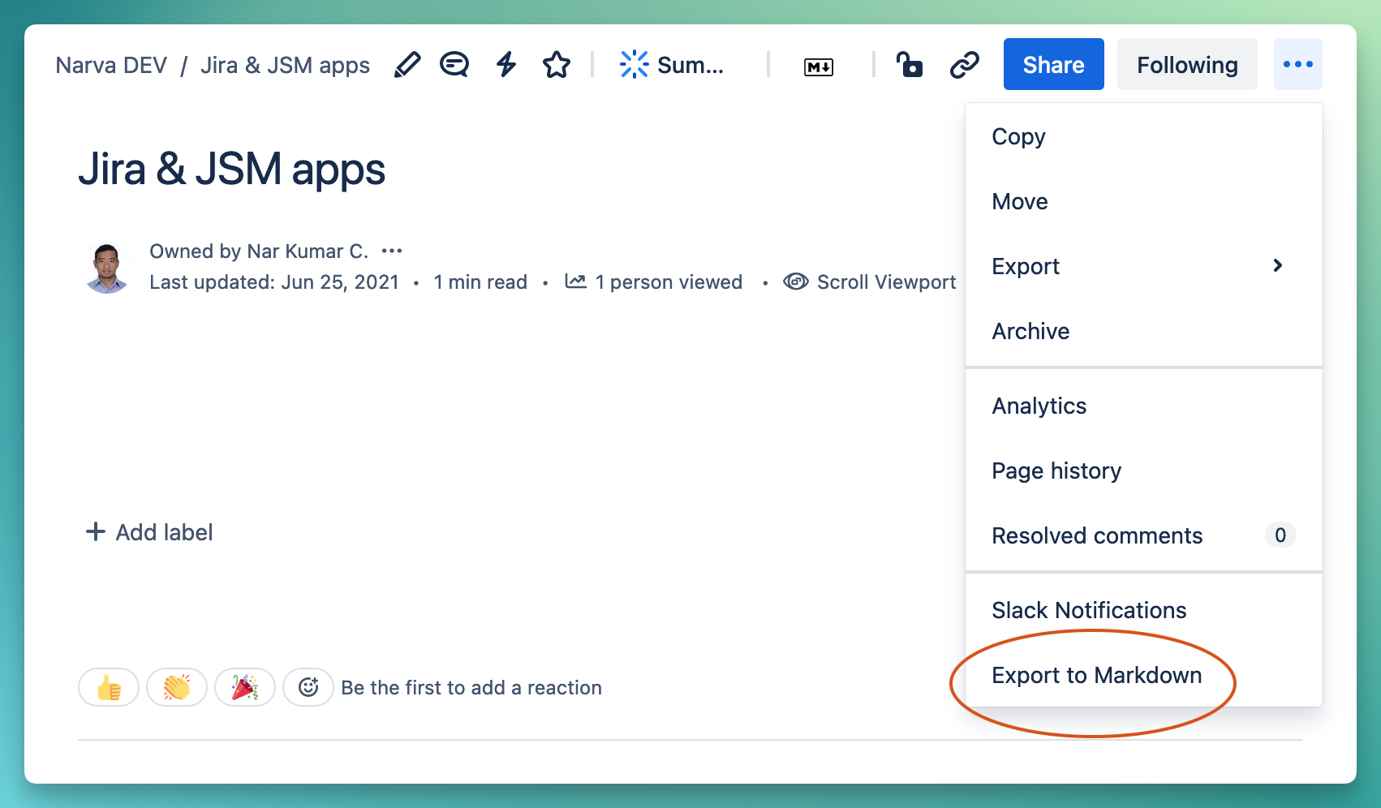Expand the Export submenu
1381x808 pixels.
click(x=1138, y=266)
